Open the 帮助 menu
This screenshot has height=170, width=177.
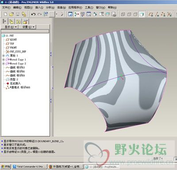[x=112, y=8]
